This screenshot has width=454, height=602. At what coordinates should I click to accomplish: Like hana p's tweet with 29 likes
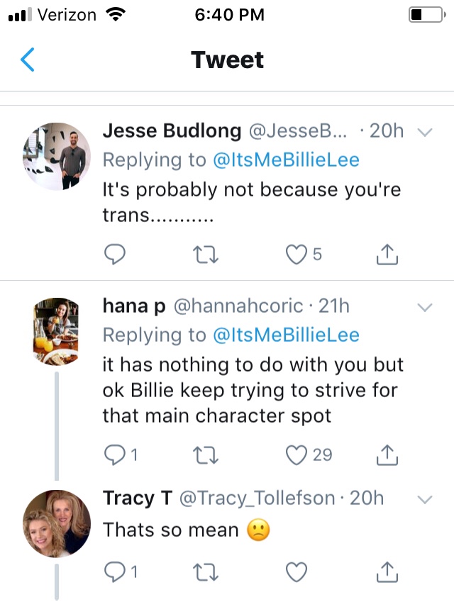coord(296,455)
